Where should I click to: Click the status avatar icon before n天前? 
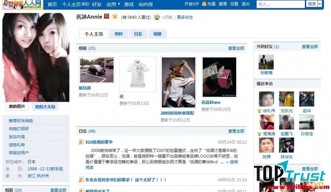157,17
